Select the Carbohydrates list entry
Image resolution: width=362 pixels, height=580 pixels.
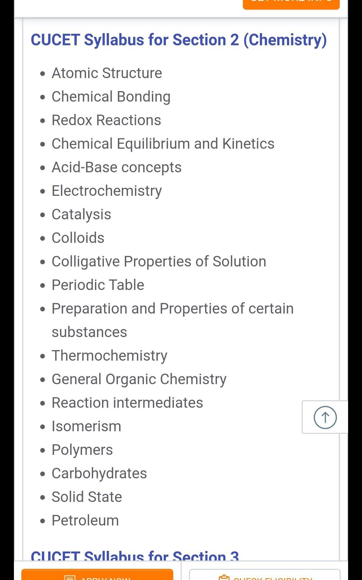99,473
